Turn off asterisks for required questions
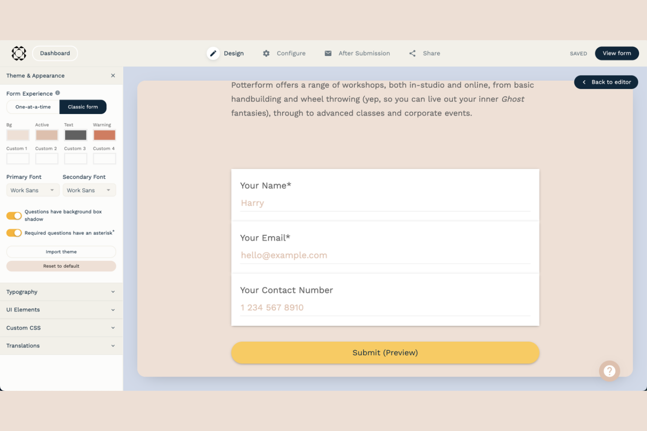The image size is (647, 431). pos(14,233)
